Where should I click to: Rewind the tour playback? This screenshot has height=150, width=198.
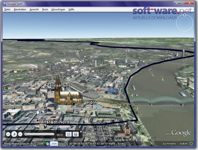tap(8, 134)
